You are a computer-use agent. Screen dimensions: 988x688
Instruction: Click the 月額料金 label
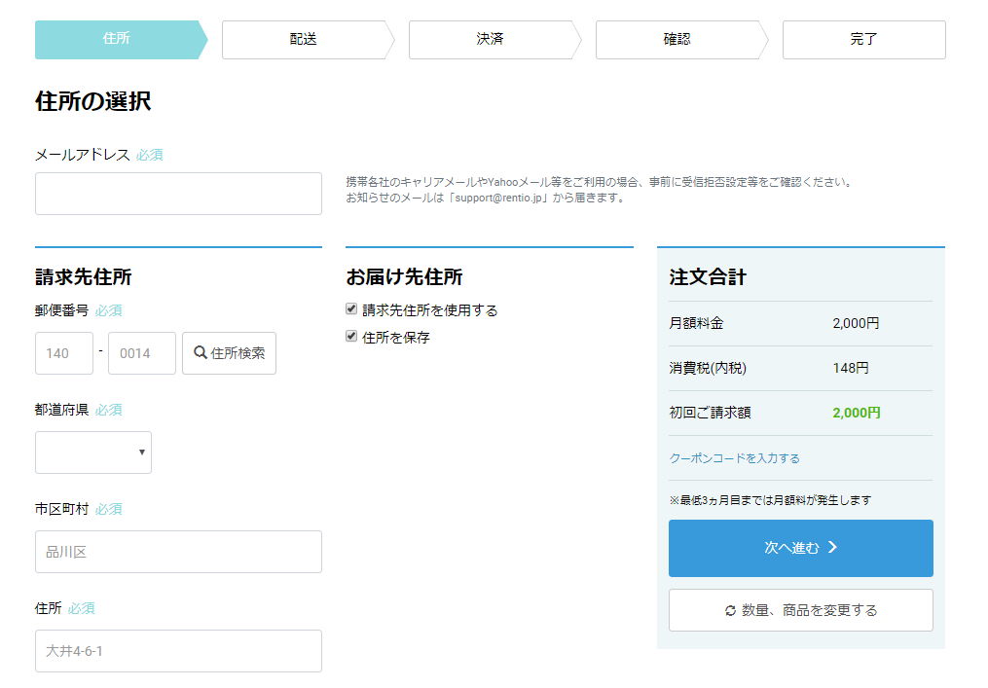pos(696,323)
